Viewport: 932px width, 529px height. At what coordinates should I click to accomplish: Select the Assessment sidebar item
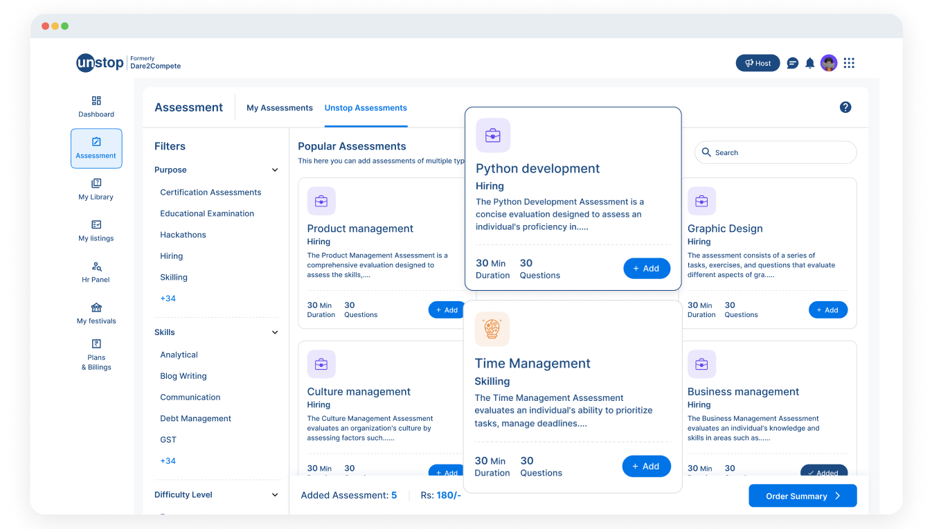(x=96, y=148)
